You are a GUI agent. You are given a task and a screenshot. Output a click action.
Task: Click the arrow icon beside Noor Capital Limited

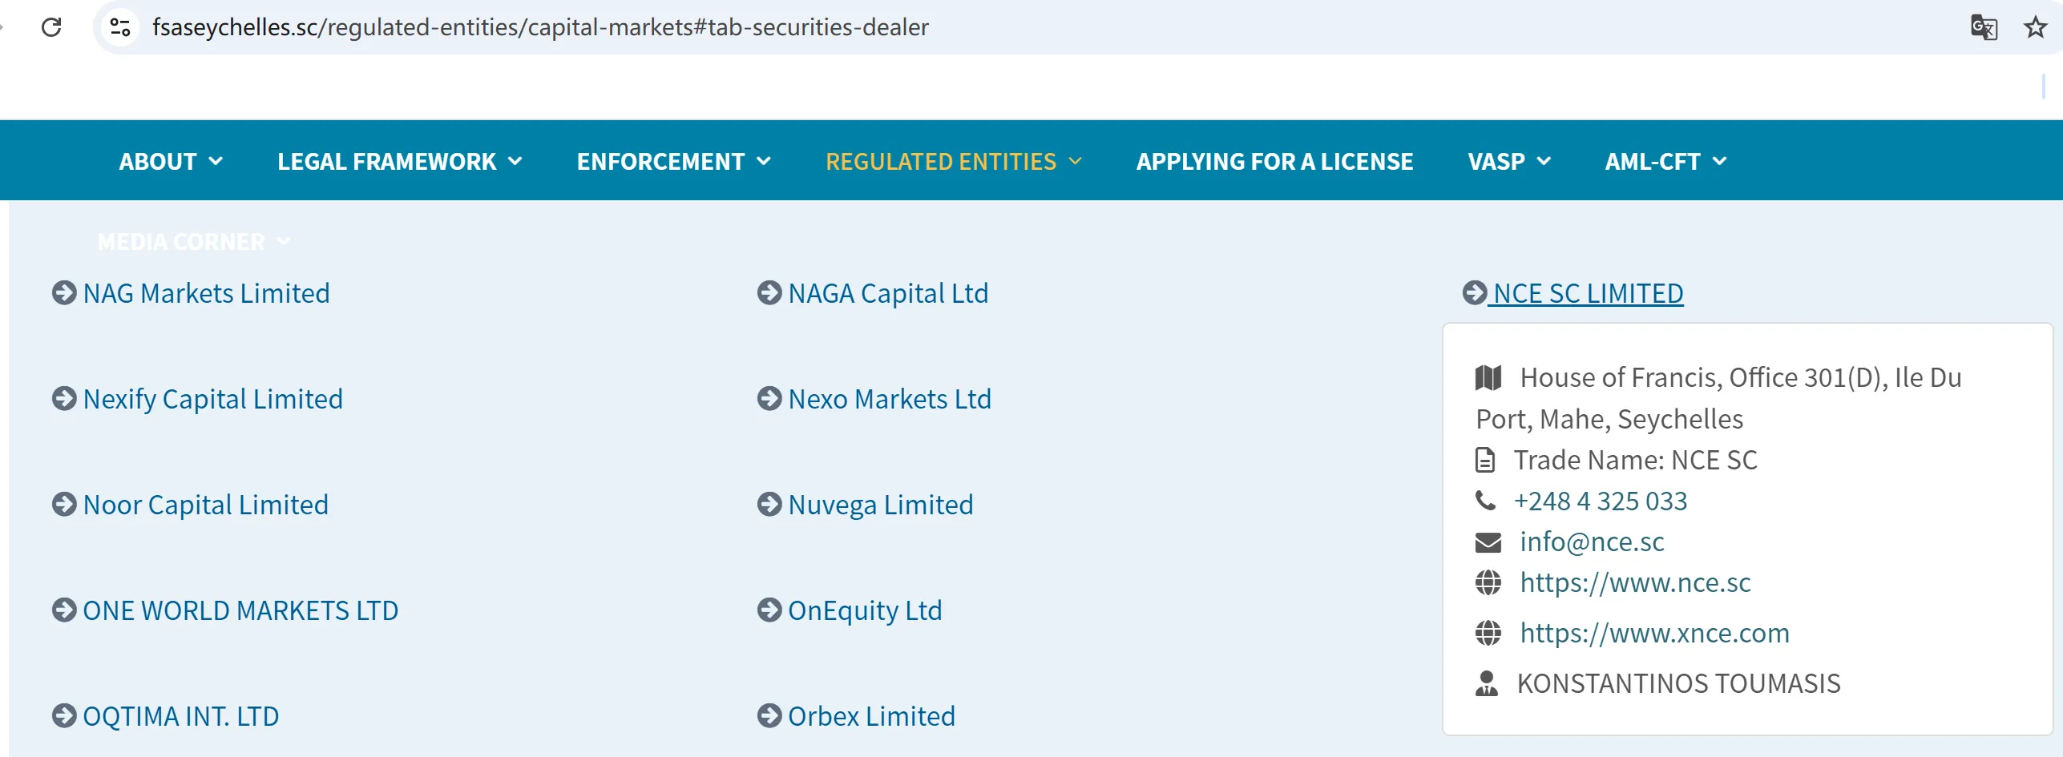click(x=64, y=505)
